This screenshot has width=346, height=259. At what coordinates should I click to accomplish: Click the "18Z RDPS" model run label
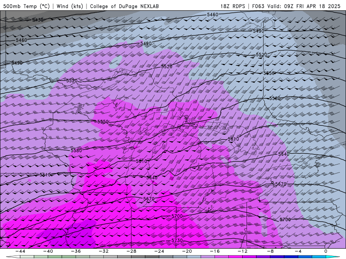pyautogui.click(x=233, y=6)
